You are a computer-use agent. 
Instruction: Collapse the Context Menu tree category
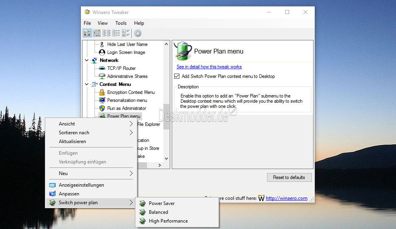[x=86, y=84]
